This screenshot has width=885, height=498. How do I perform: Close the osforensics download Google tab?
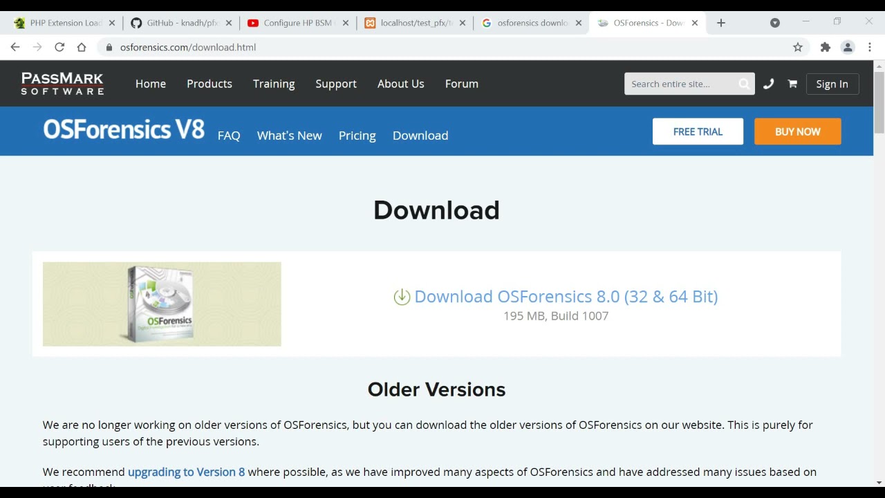(x=579, y=23)
